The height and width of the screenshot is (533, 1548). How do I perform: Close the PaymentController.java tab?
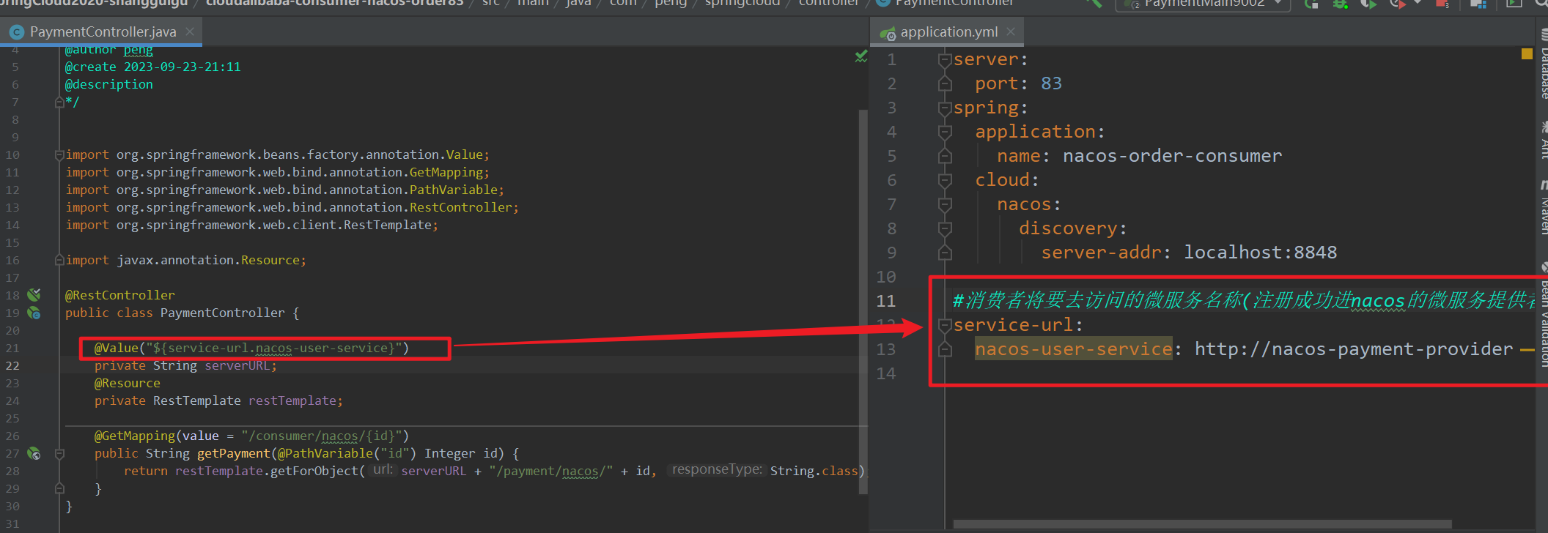[x=190, y=31]
